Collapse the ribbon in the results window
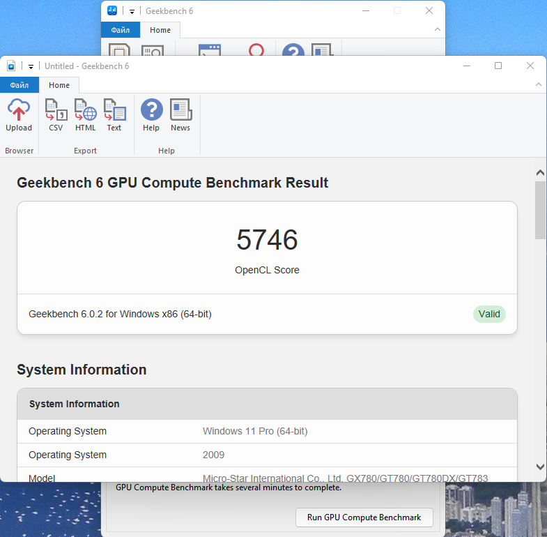547x537 pixels. (538, 84)
